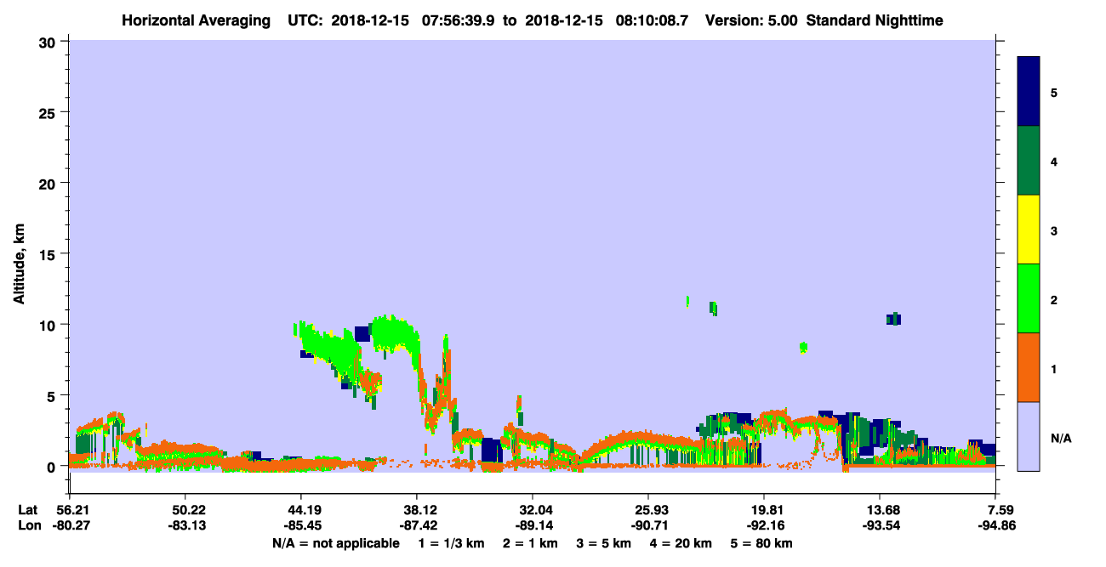This screenshot has height=567, width=1106.
Task: Click the '5 = 80 km' legend entry
Action: [761, 543]
